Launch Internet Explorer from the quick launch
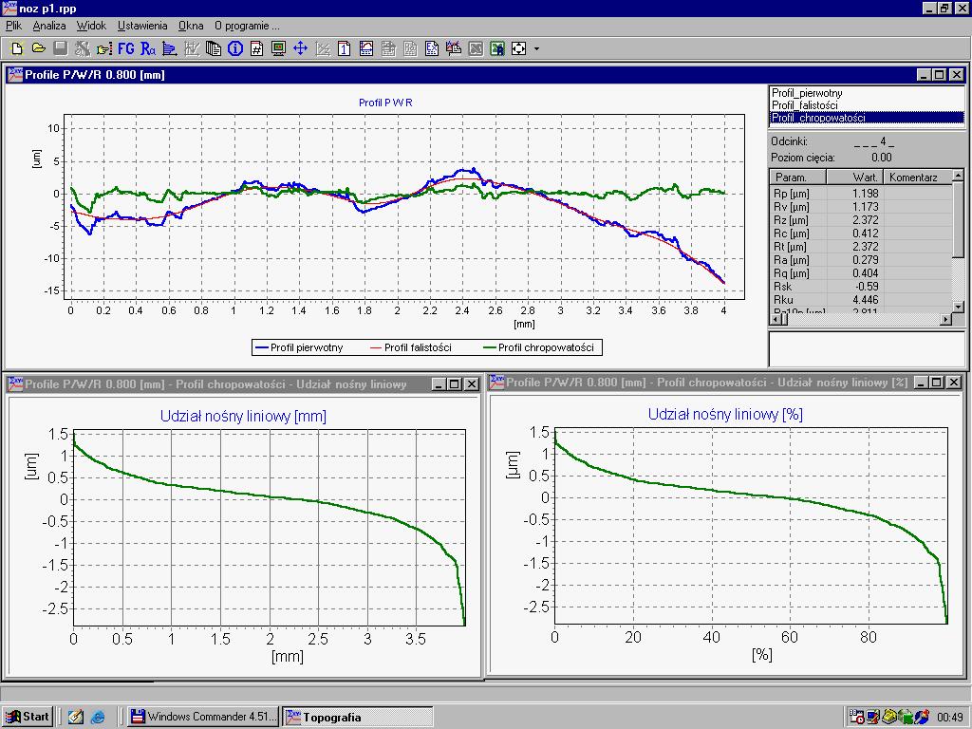The image size is (972, 729). pos(98,717)
